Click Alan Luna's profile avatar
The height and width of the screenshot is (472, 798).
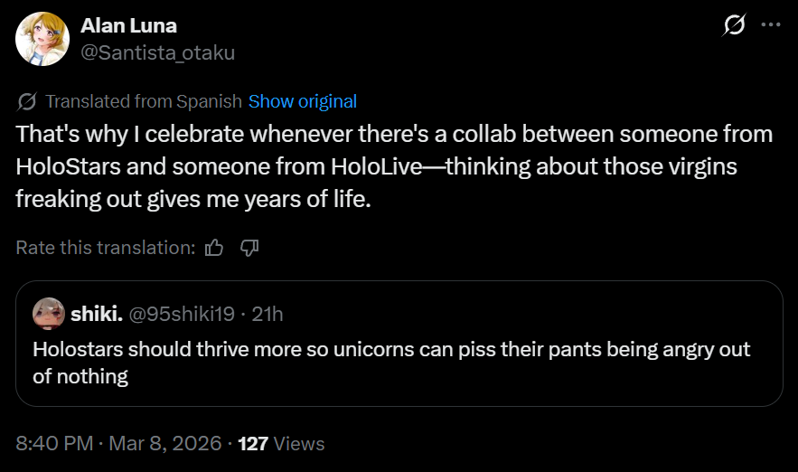click(42, 40)
